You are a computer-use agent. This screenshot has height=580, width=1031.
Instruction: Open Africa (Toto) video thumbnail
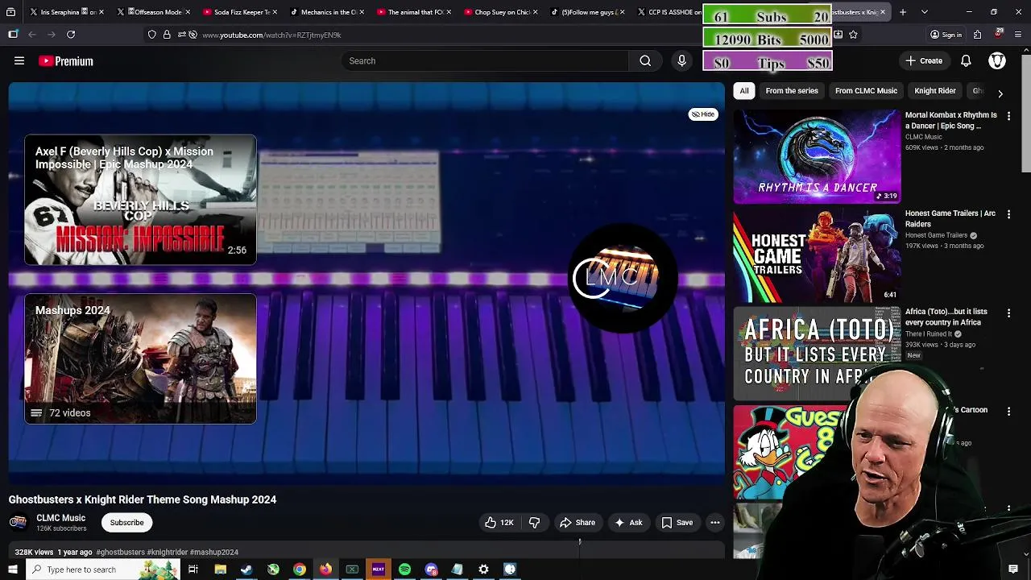click(817, 353)
